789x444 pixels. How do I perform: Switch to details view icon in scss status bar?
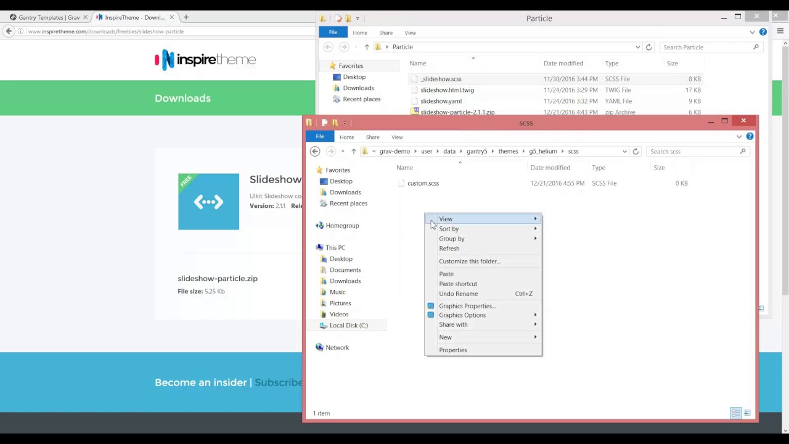(736, 413)
